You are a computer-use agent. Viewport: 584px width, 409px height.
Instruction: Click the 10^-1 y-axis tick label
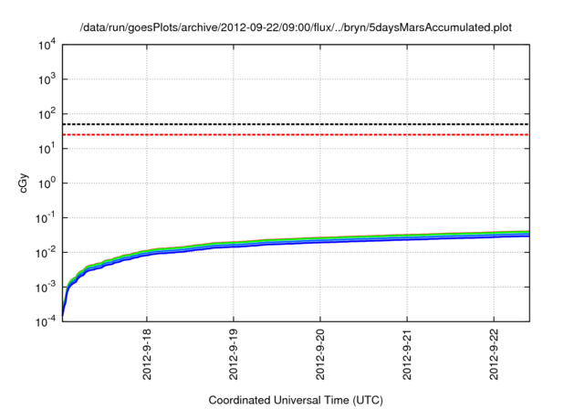45,218
